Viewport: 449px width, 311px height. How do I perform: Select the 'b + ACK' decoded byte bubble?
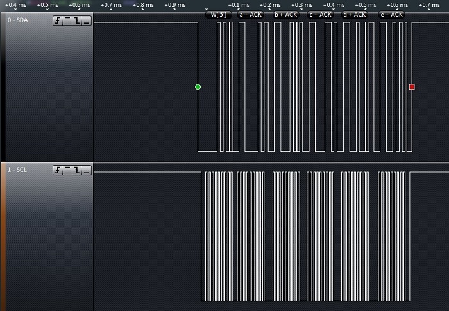point(286,15)
